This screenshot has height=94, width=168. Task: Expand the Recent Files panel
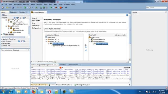[x=2, y=44]
